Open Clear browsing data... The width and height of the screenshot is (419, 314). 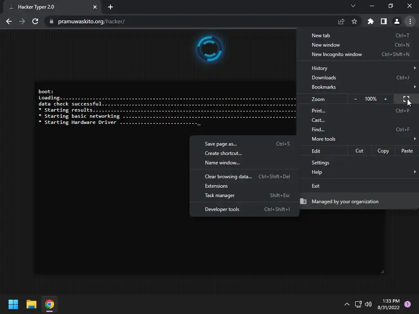245,177
